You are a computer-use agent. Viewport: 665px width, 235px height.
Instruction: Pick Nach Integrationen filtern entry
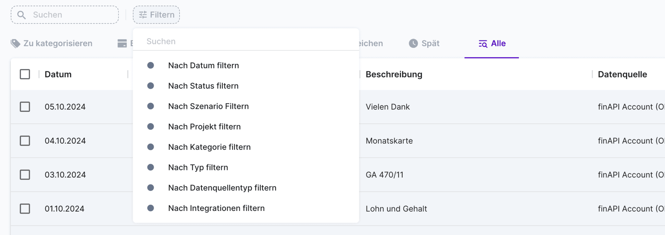pos(216,208)
